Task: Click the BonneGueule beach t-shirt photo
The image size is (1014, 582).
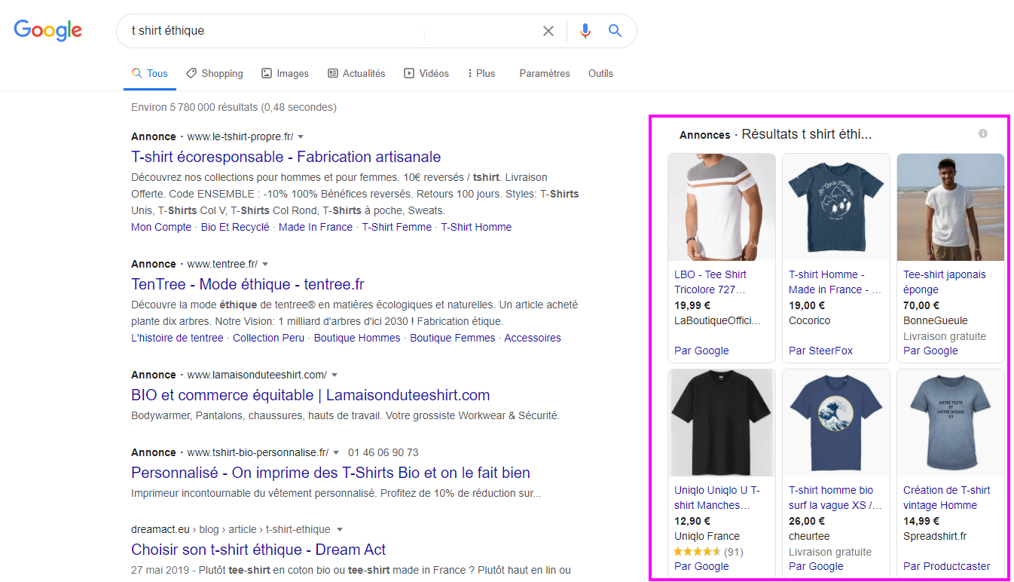Action: point(951,207)
